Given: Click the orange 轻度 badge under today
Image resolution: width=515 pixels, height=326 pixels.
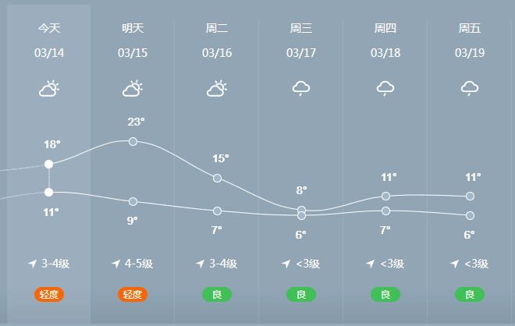Looking at the screenshot, I should [x=49, y=295].
